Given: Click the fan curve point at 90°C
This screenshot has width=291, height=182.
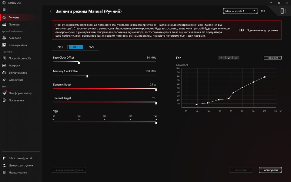Looking at the screenshot, I should click(253, 82).
